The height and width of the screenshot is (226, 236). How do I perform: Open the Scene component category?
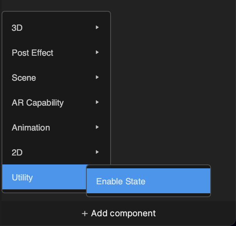click(56, 78)
